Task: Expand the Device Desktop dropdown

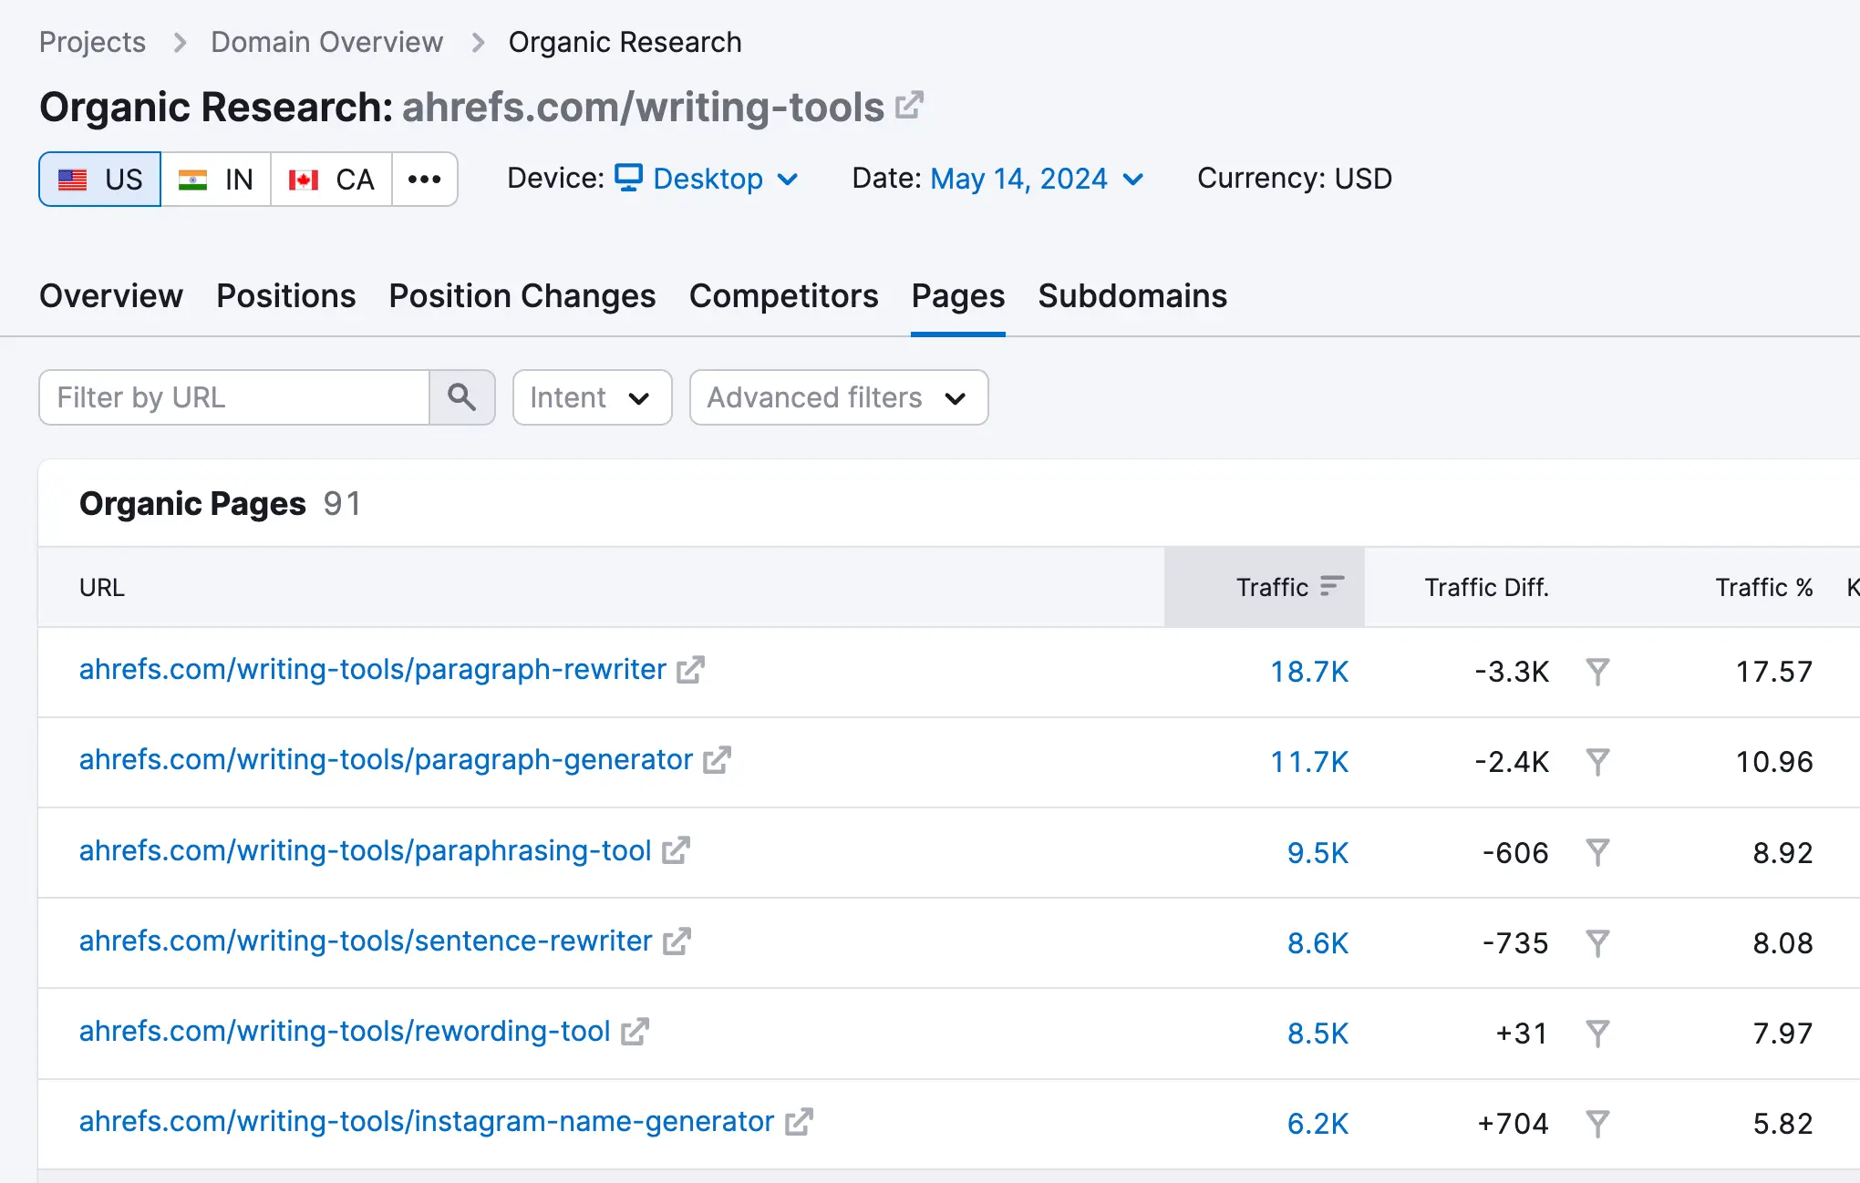Action: (x=708, y=179)
